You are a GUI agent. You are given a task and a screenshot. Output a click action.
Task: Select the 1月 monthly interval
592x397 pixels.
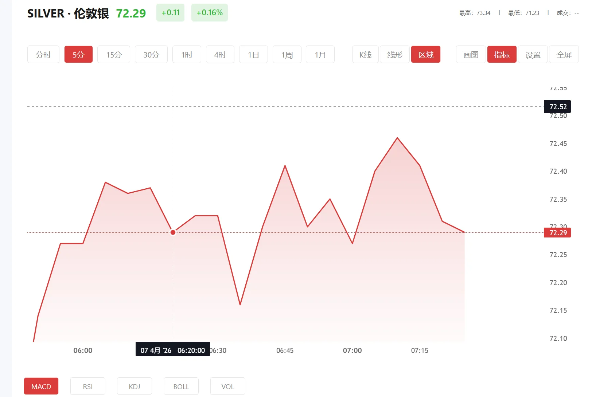tap(320, 54)
